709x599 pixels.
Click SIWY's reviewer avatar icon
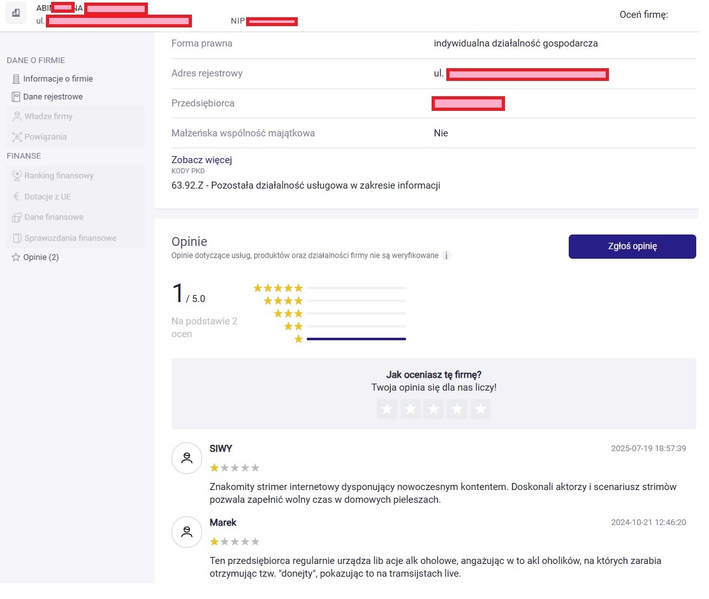187,458
